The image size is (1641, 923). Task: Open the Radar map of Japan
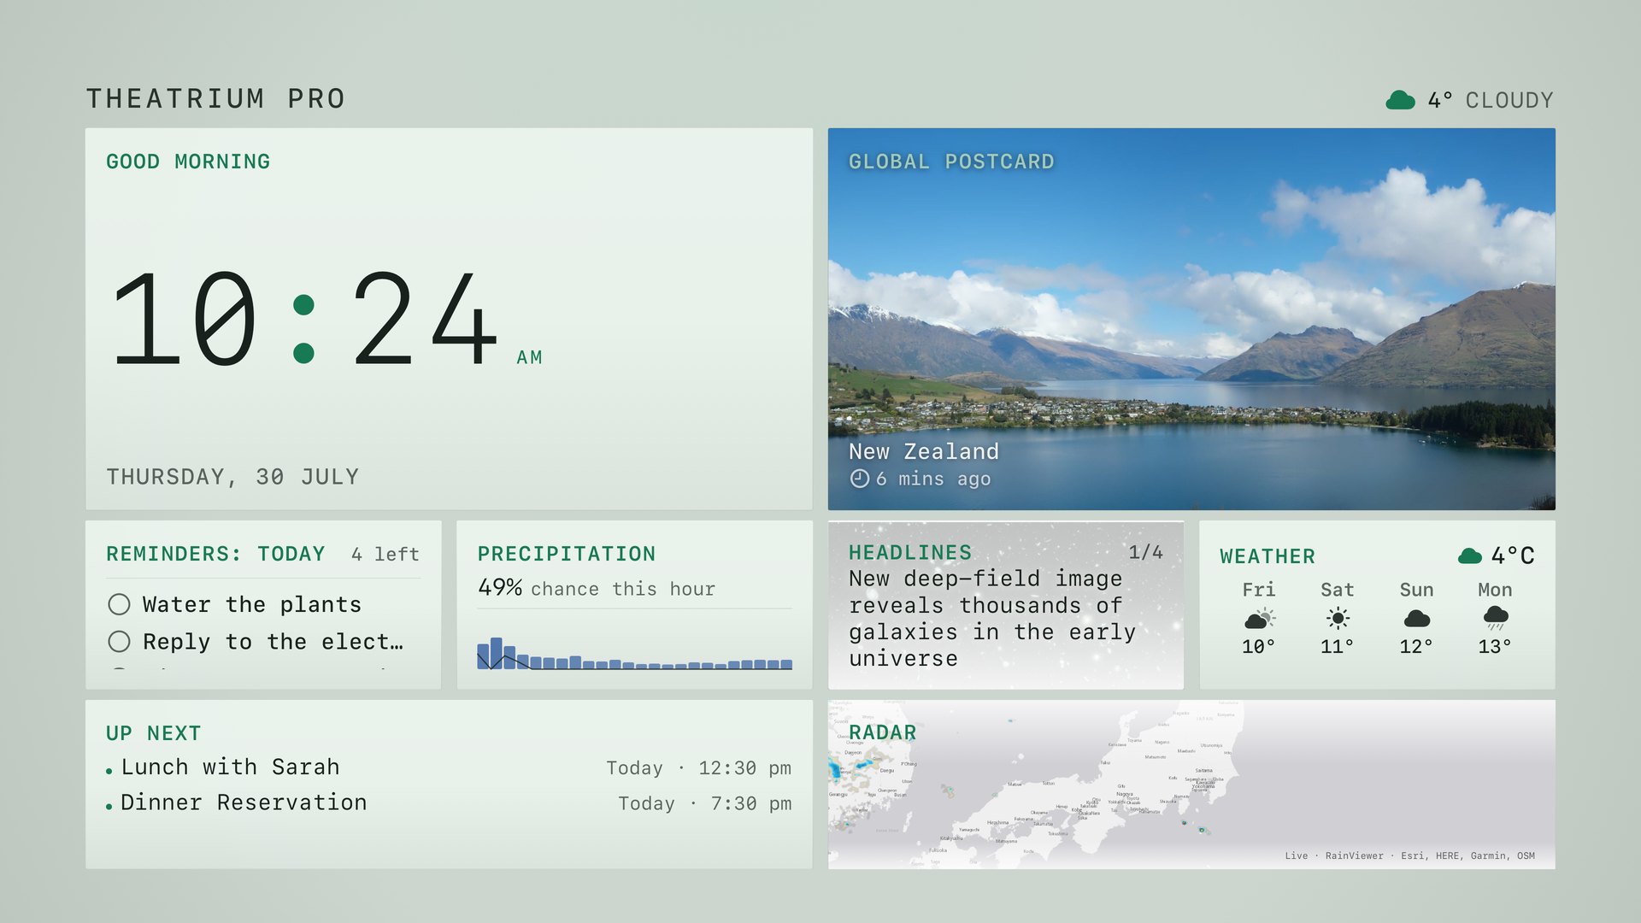(x=1191, y=785)
